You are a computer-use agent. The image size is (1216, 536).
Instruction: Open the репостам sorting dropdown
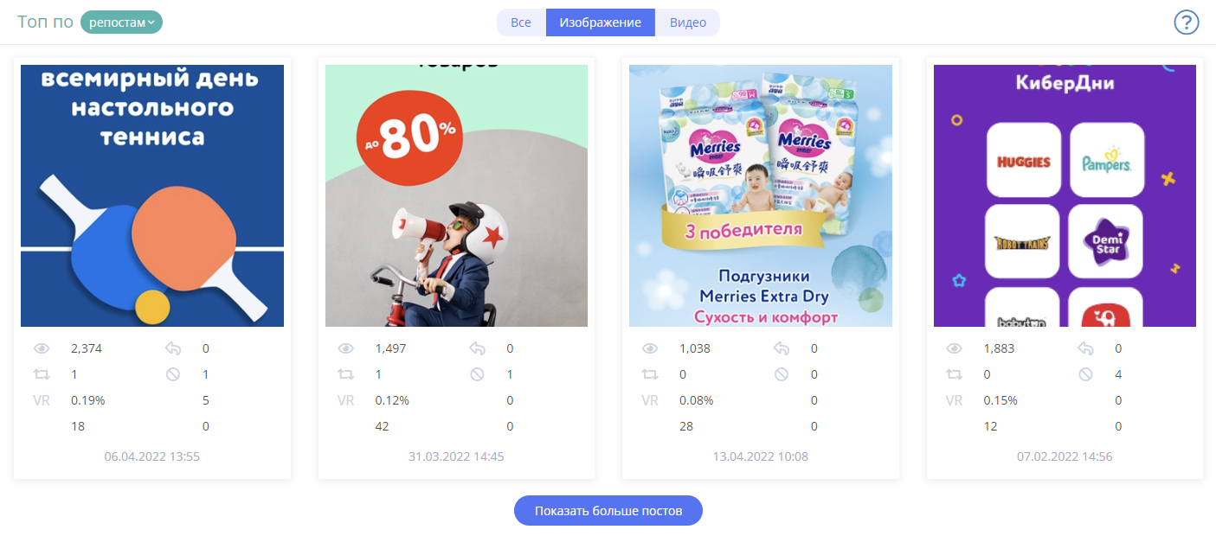click(x=121, y=22)
